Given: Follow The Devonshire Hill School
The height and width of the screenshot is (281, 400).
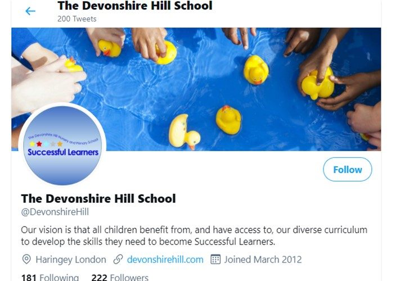Looking at the screenshot, I should [x=348, y=169].
